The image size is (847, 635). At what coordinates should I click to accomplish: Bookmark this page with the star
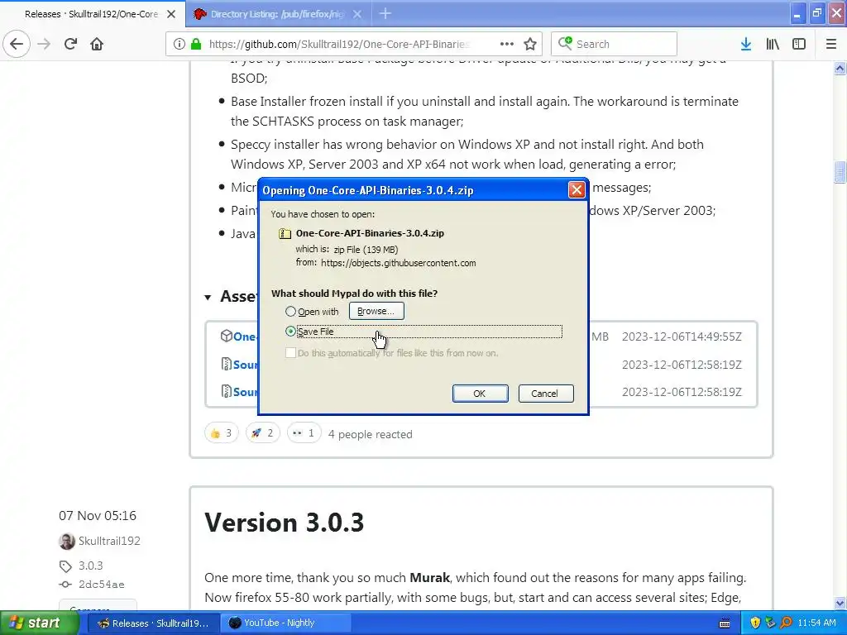(530, 44)
